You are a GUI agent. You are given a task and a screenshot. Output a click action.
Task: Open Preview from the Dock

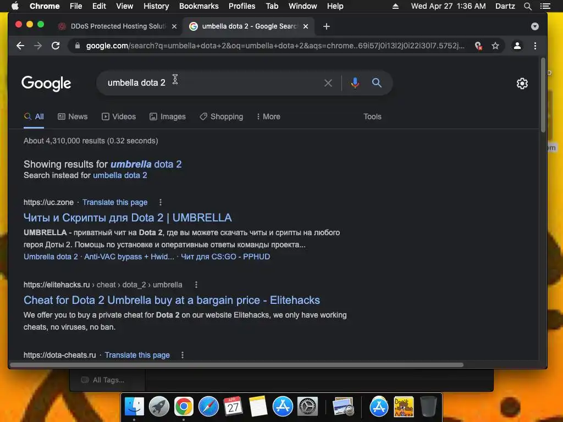343,407
